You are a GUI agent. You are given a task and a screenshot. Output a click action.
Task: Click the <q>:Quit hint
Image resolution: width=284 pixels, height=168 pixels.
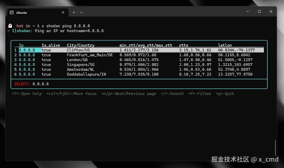(x=225, y=94)
